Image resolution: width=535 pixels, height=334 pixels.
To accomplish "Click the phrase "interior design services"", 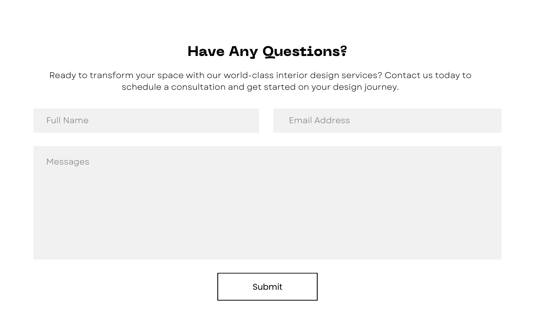I will (329, 75).
